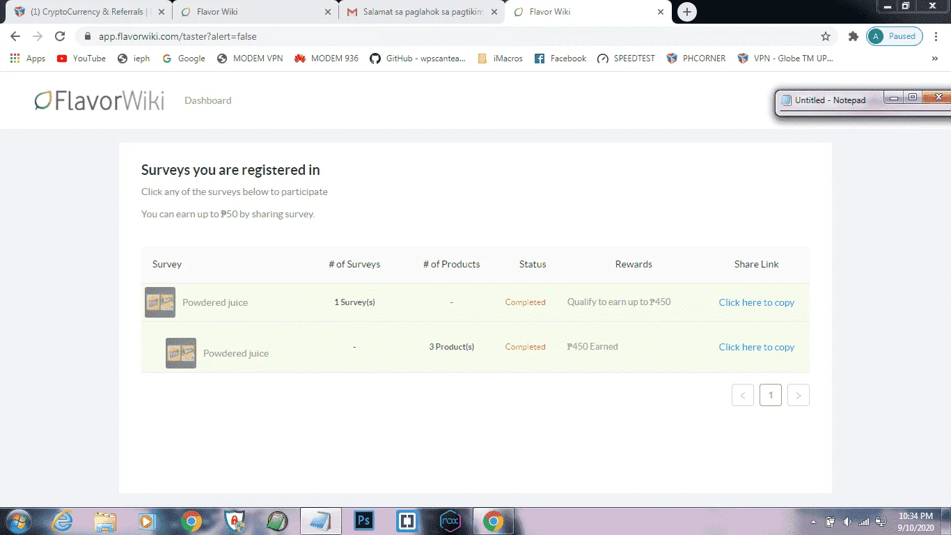Open the ieph bookmark
Viewport: 951px width, 535px height.
click(134, 59)
